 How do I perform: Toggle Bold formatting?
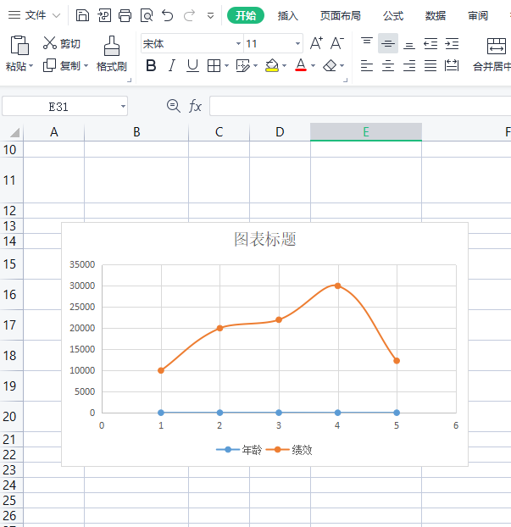coord(151,65)
